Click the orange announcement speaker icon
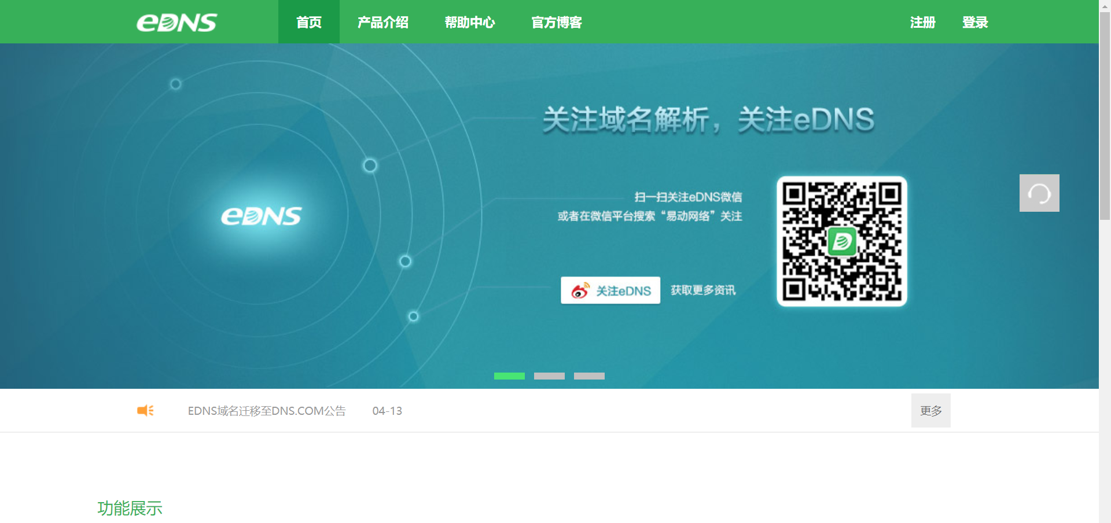The height and width of the screenshot is (523, 1111). pos(145,410)
